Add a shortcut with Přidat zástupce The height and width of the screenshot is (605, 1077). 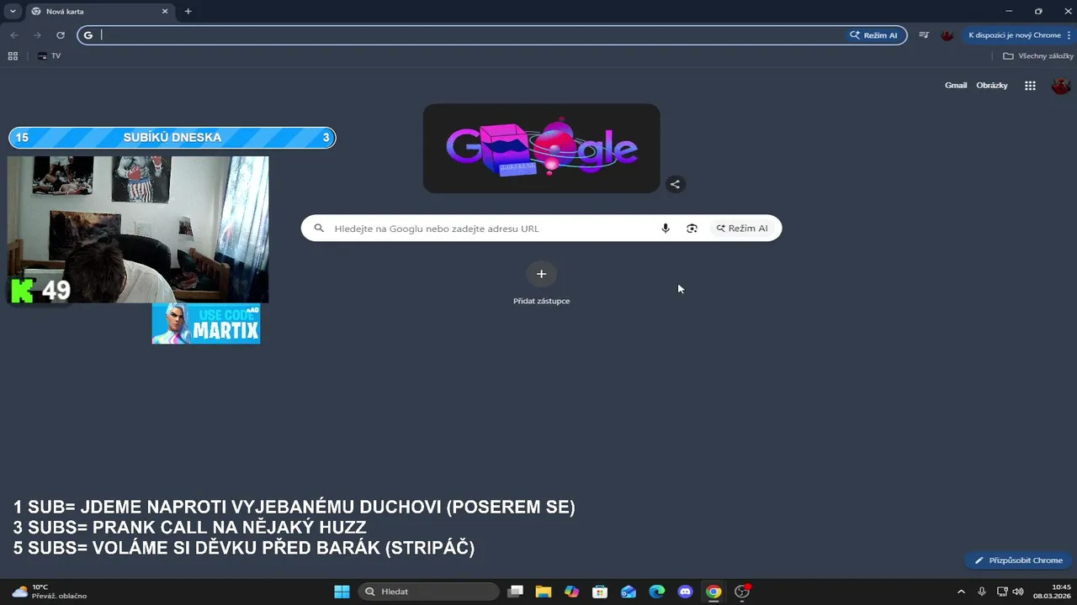pos(541,283)
